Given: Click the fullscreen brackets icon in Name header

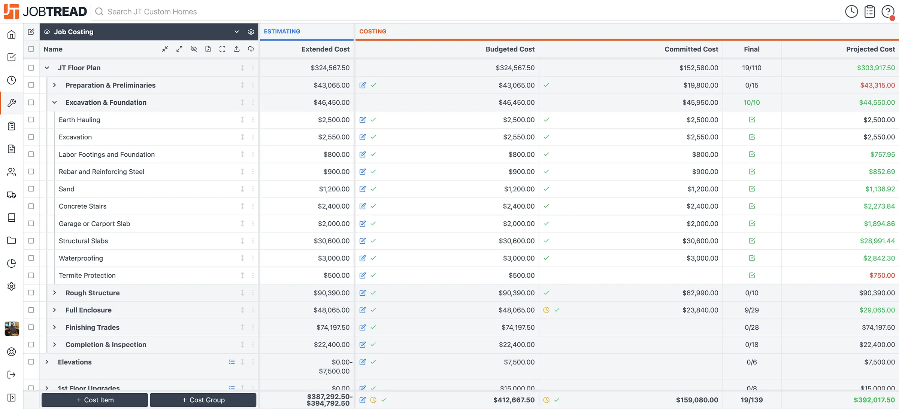Looking at the screenshot, I should point(223,49).
